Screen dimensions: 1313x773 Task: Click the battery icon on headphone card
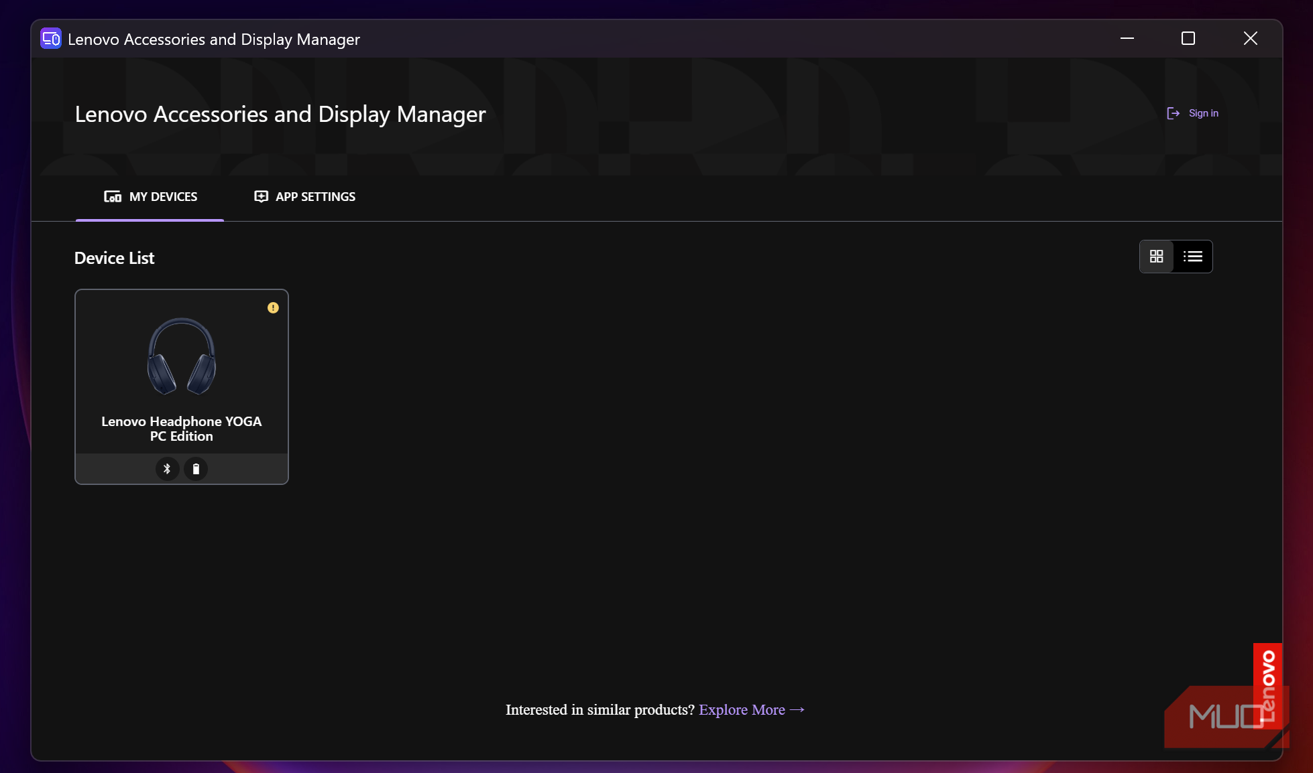(196, 469)
